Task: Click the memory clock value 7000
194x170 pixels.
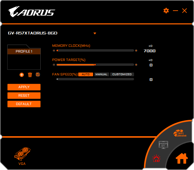Action: tap(150, 51)
